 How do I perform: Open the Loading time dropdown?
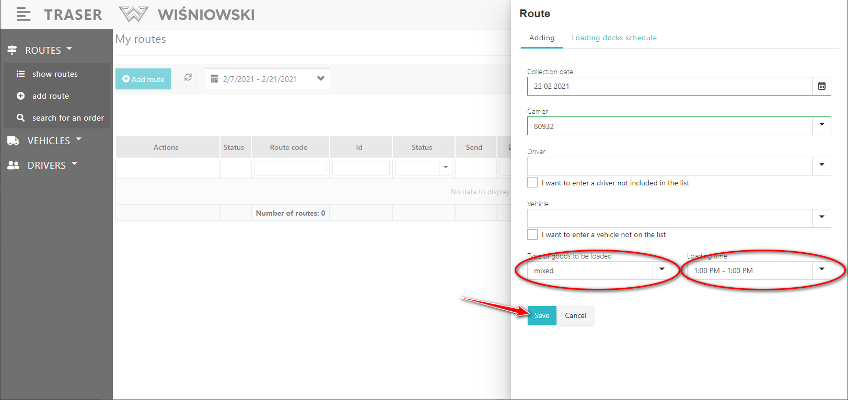(821, 270)
